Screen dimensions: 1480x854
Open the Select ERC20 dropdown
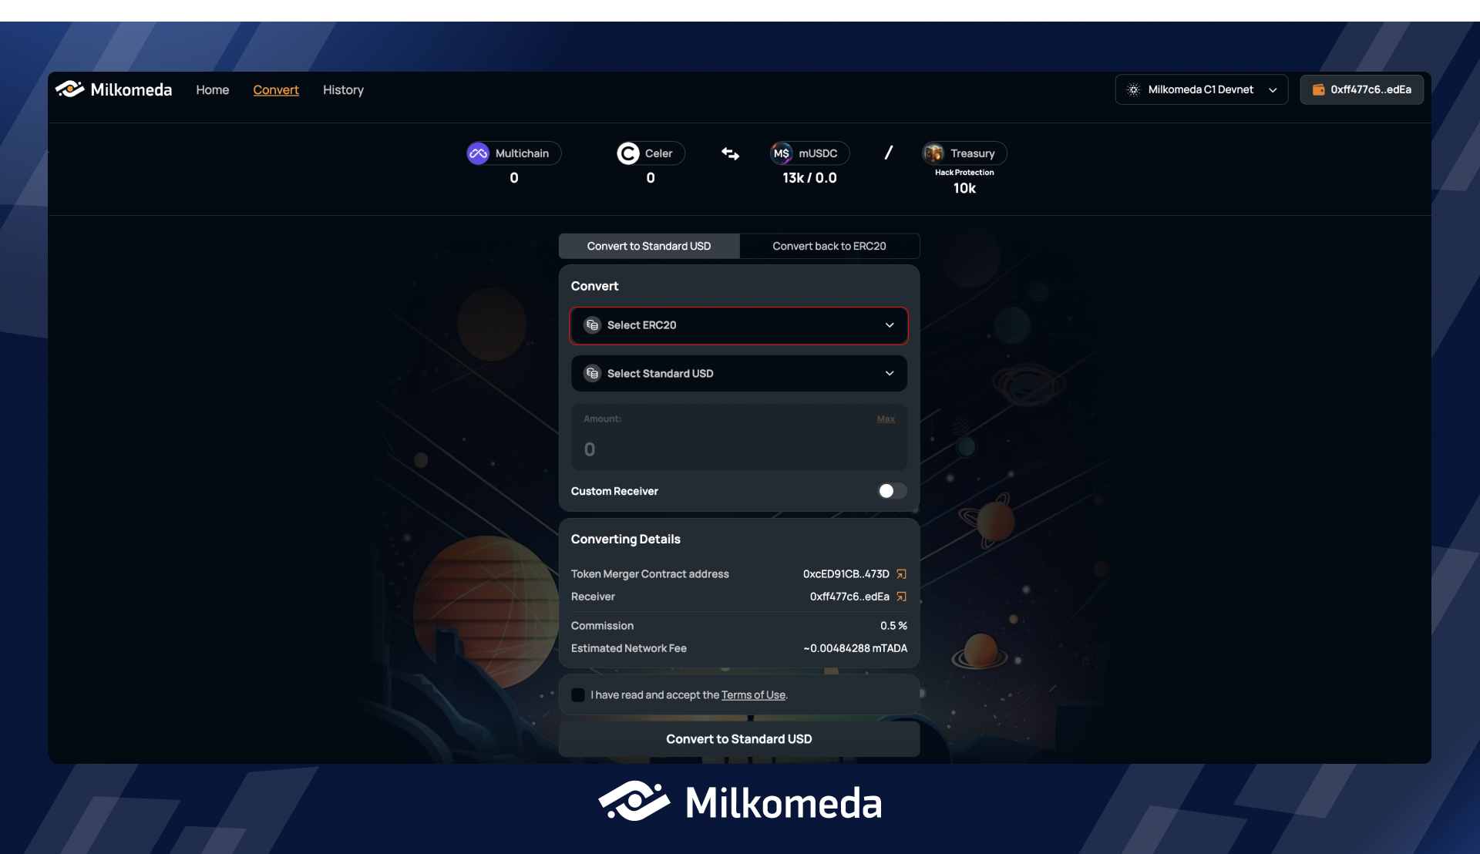coord(738,325)
